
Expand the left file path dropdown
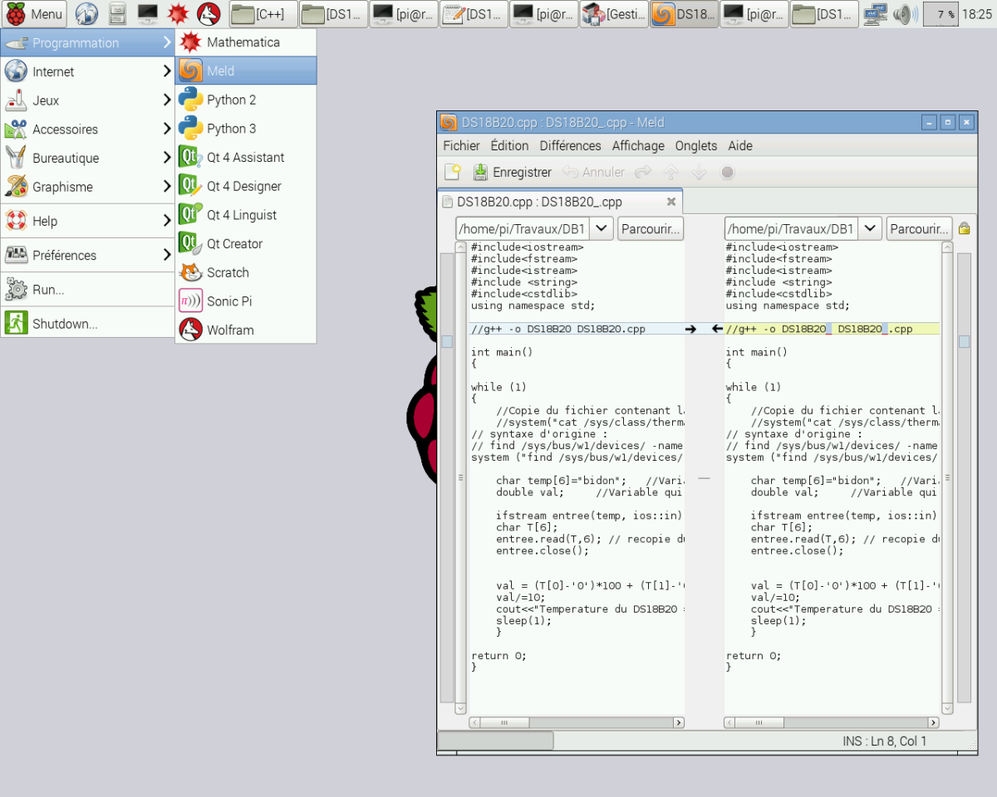[602, 228]
